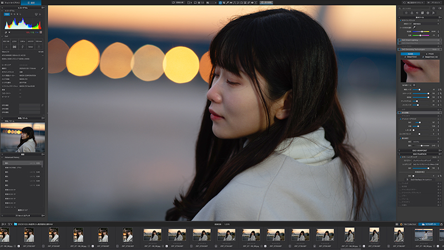Click the denoise loupe tool icon below the lips preview
Screen dimensions: 444x250
(414, 85)
